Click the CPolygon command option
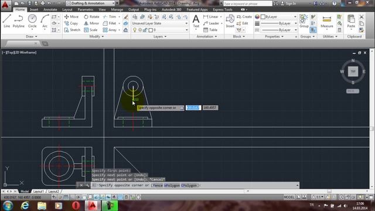375x211 pixels. [189, 185]
